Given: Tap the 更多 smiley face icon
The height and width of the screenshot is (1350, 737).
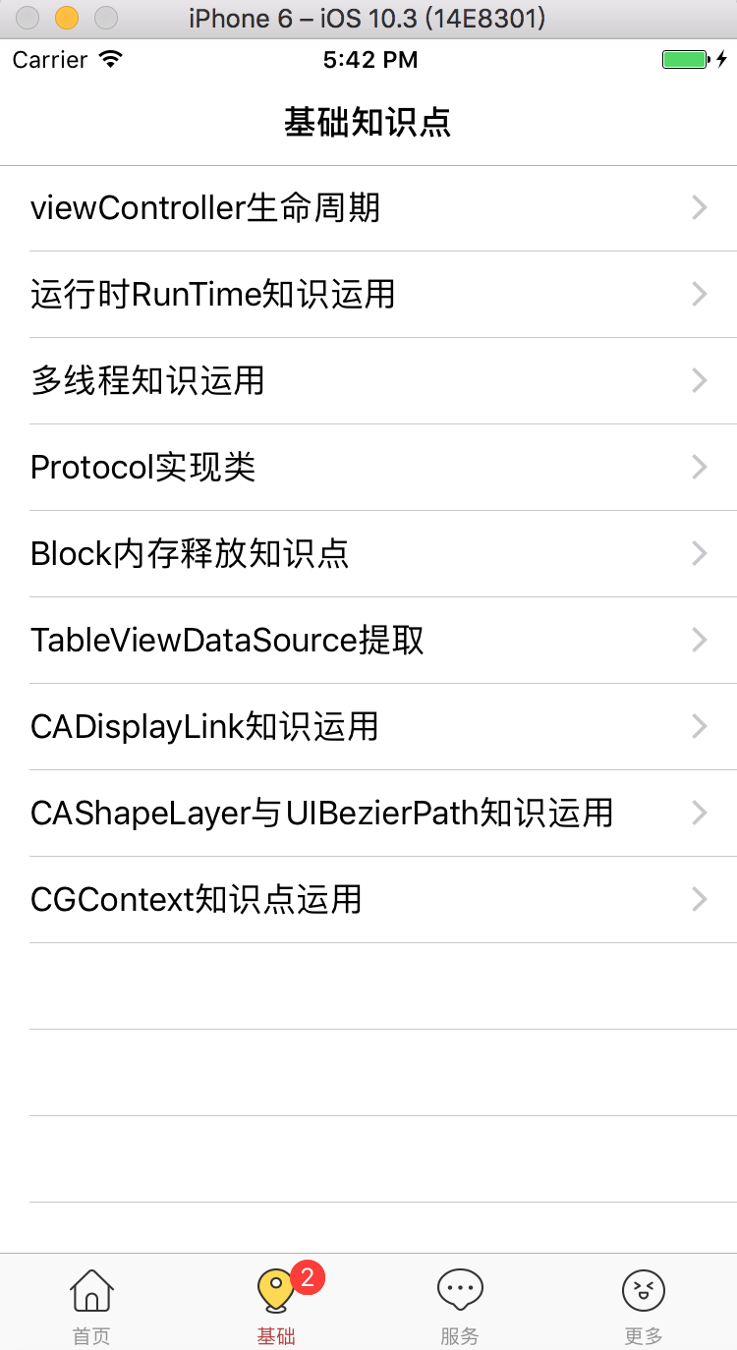Looking at the screenshot, I should point(644,1289).
